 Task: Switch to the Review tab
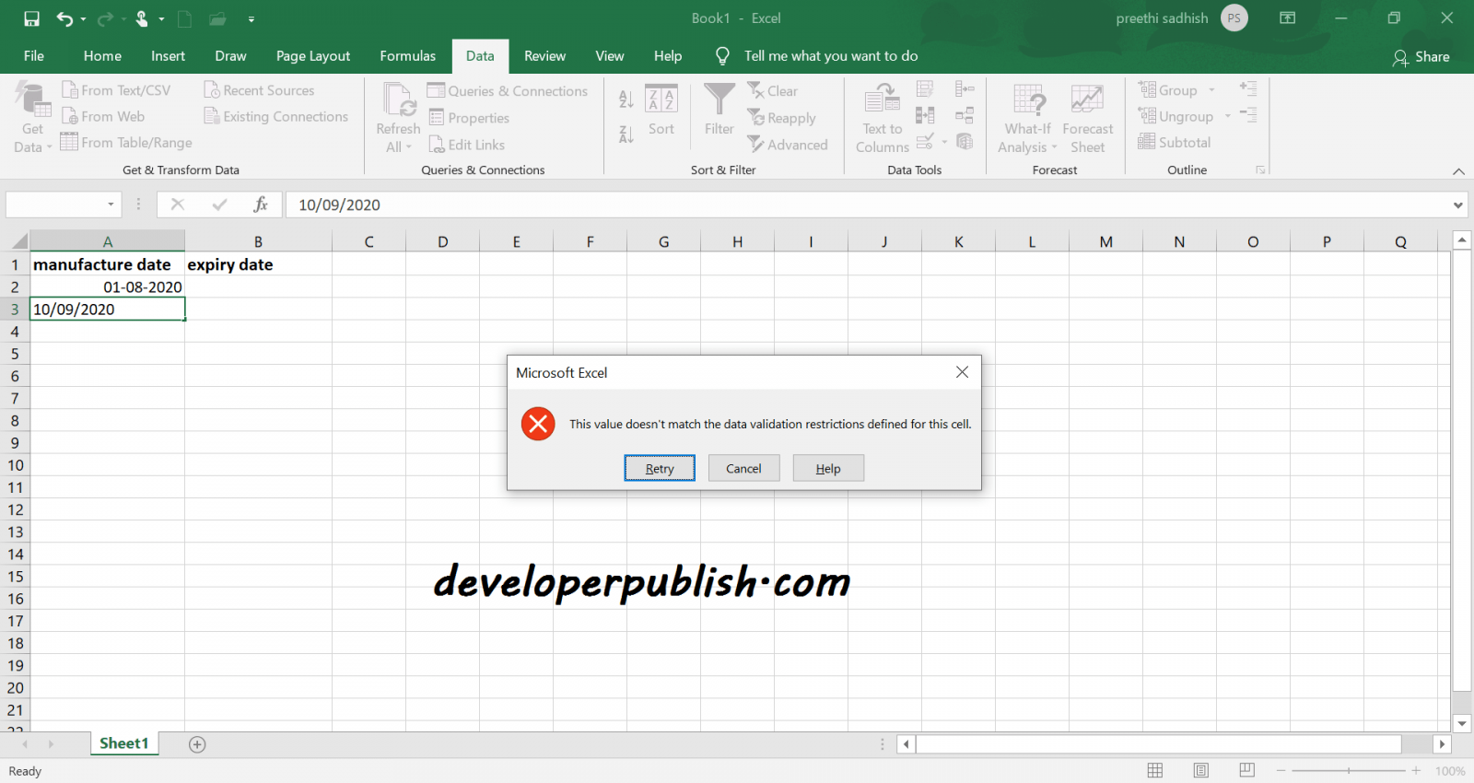pos(544,55)
